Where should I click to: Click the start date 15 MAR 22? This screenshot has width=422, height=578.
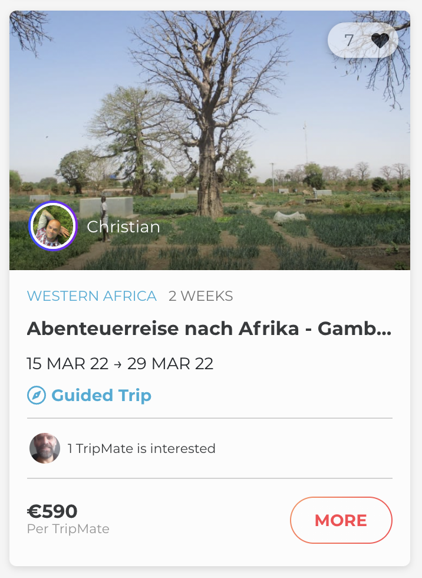(67, 363)
